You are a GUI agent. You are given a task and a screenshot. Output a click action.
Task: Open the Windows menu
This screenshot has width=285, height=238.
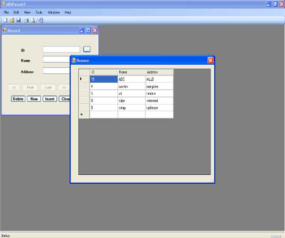tap(54, 12)
